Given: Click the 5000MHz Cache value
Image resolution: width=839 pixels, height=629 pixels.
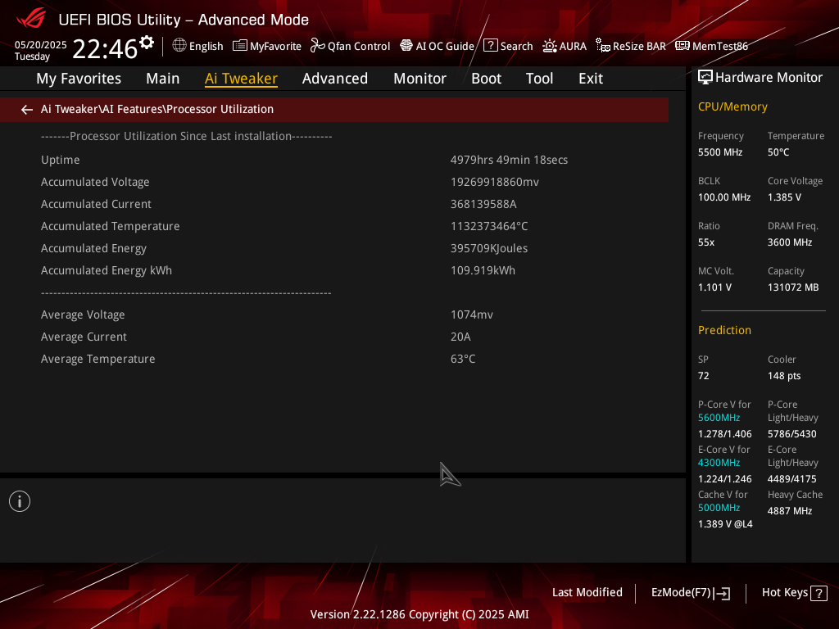Looking at the screenshot, I should pyautogui.click(x=719, y=508).
